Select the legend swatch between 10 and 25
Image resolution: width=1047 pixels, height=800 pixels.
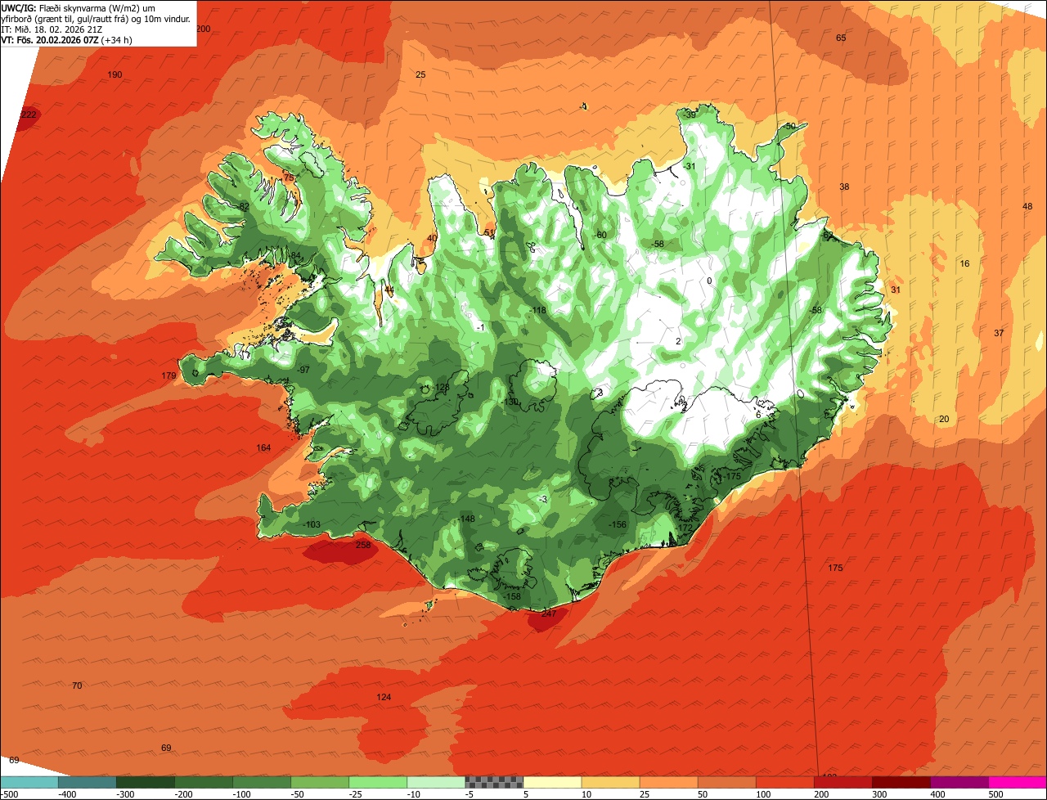[610, 782]
